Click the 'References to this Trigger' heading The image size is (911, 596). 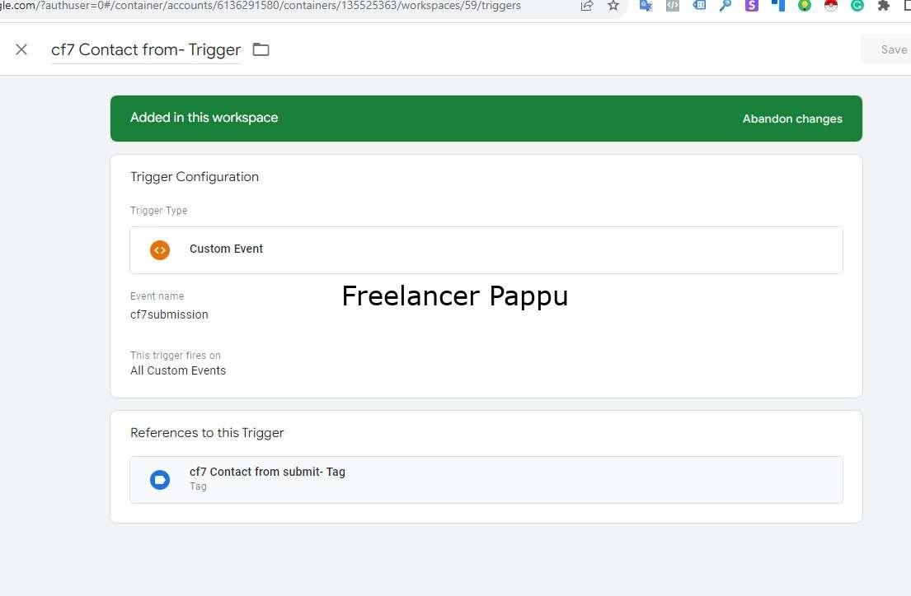point(207,433)
